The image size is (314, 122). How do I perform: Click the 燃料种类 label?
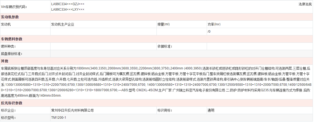8,46
